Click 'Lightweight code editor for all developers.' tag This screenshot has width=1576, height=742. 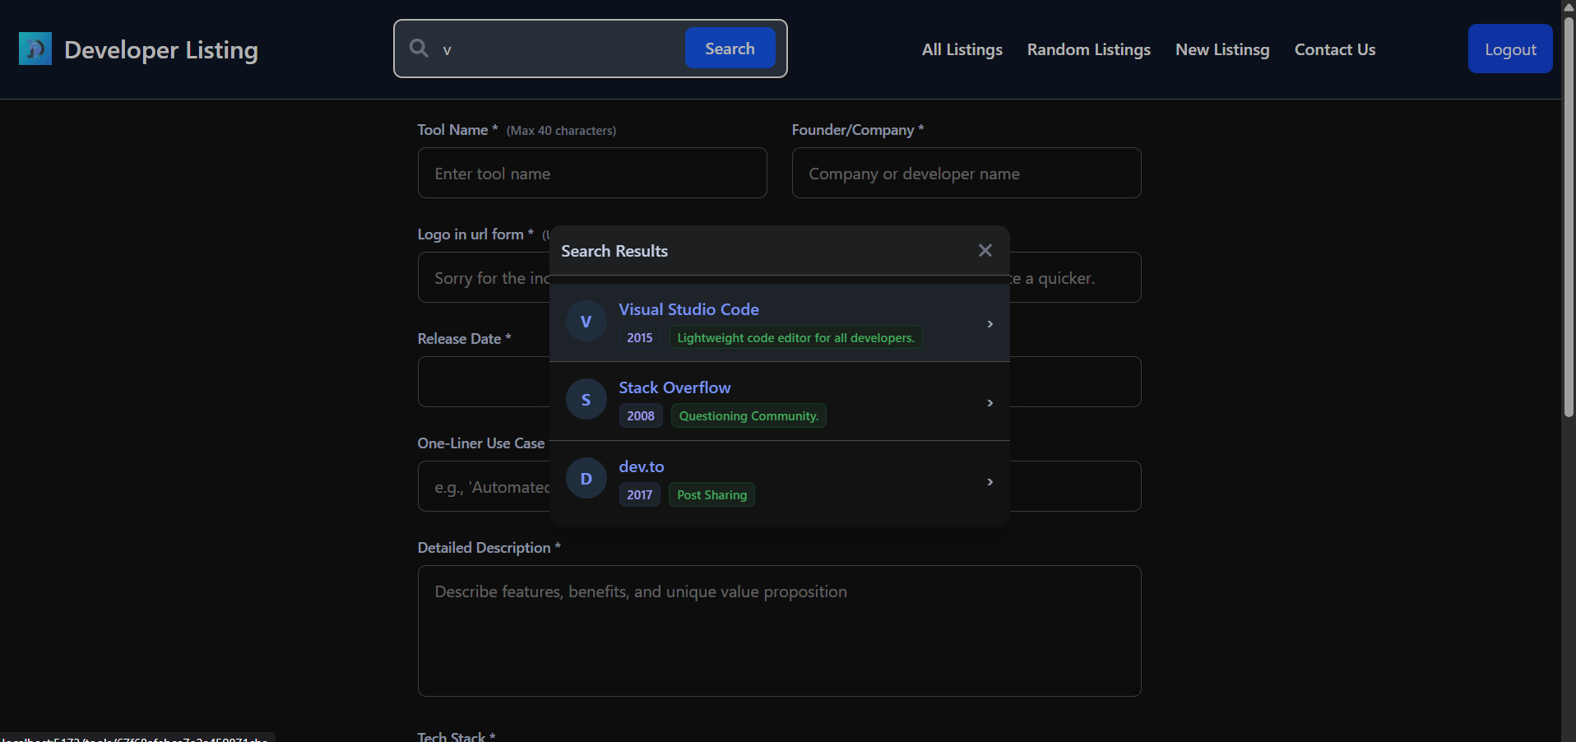(x=795, y=337)
